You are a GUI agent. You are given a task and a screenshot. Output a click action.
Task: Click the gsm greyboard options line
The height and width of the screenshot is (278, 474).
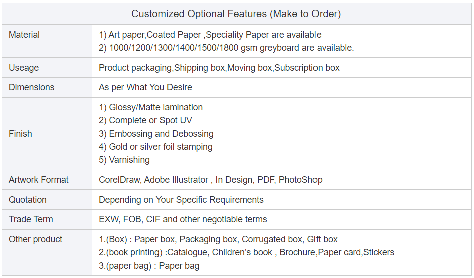point(226,48)
